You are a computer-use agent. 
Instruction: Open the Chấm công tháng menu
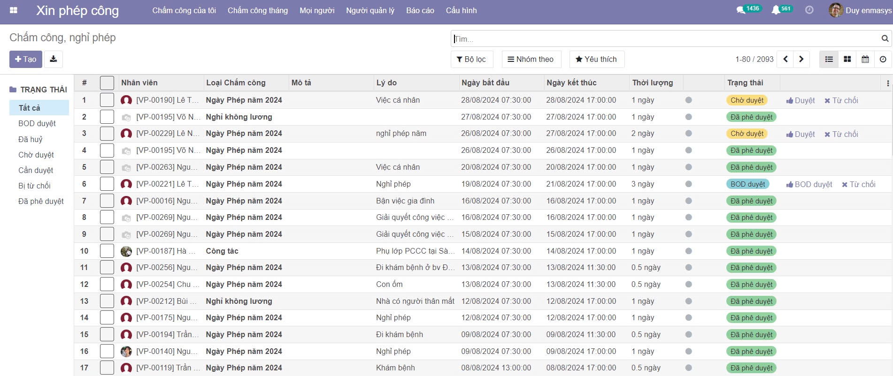[x=257, y=10]
